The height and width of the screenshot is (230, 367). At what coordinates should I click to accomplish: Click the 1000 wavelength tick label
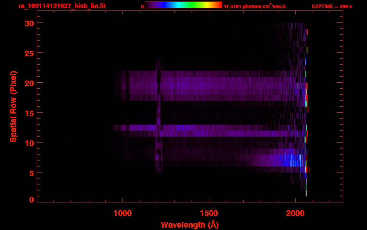click(x=123, y=213)
